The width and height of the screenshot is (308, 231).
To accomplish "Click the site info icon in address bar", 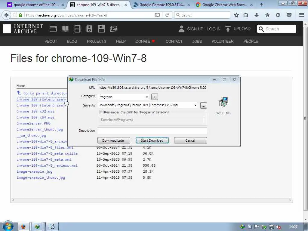I will tap(15, 15).
